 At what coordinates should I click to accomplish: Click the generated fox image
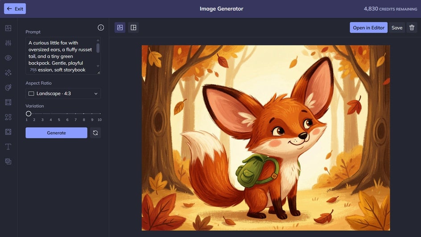(266, 138)
